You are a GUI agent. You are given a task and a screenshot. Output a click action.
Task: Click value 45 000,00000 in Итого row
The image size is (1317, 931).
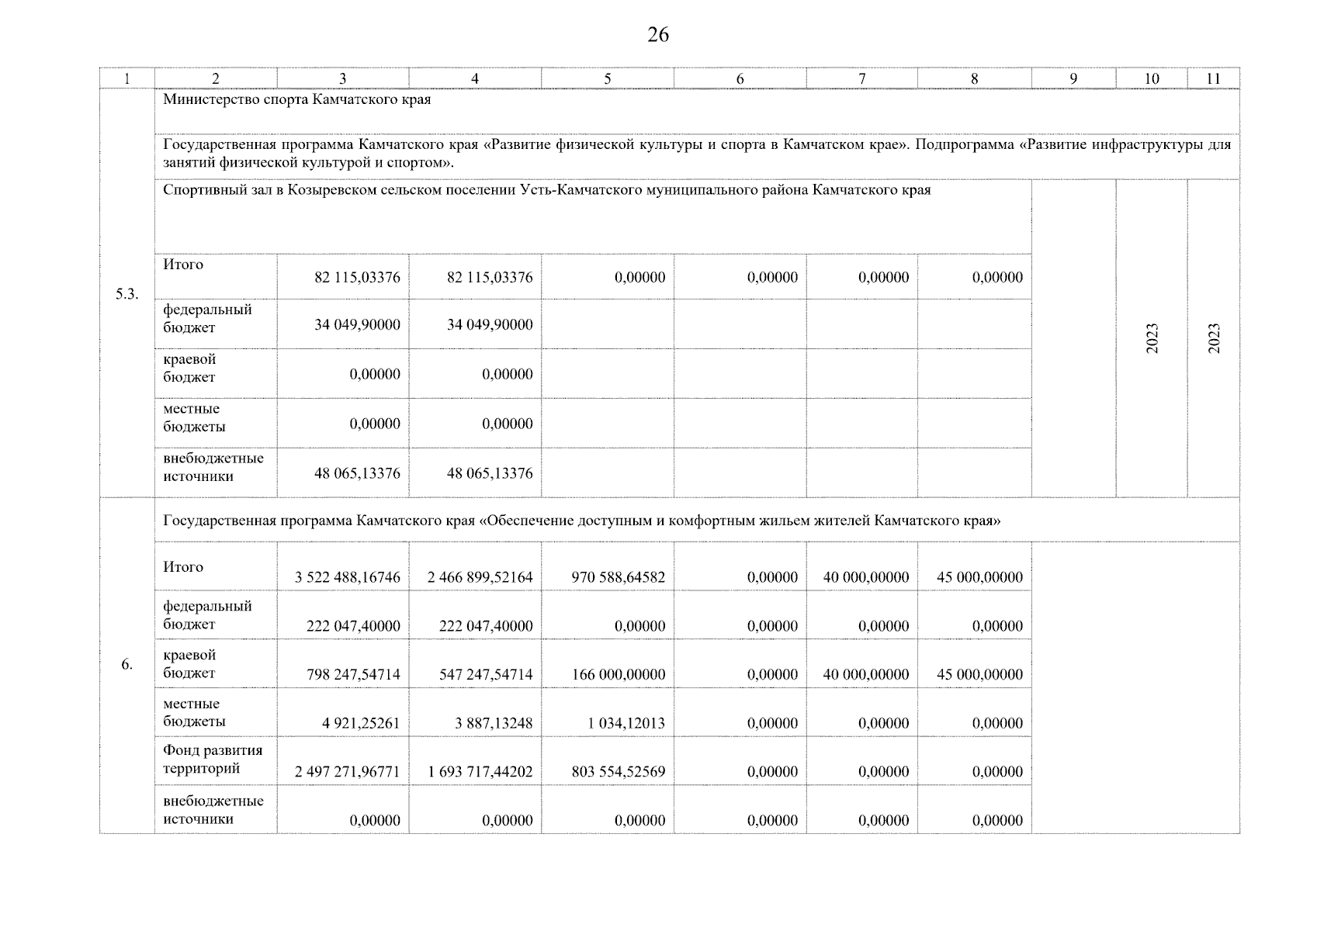point(980,577)
